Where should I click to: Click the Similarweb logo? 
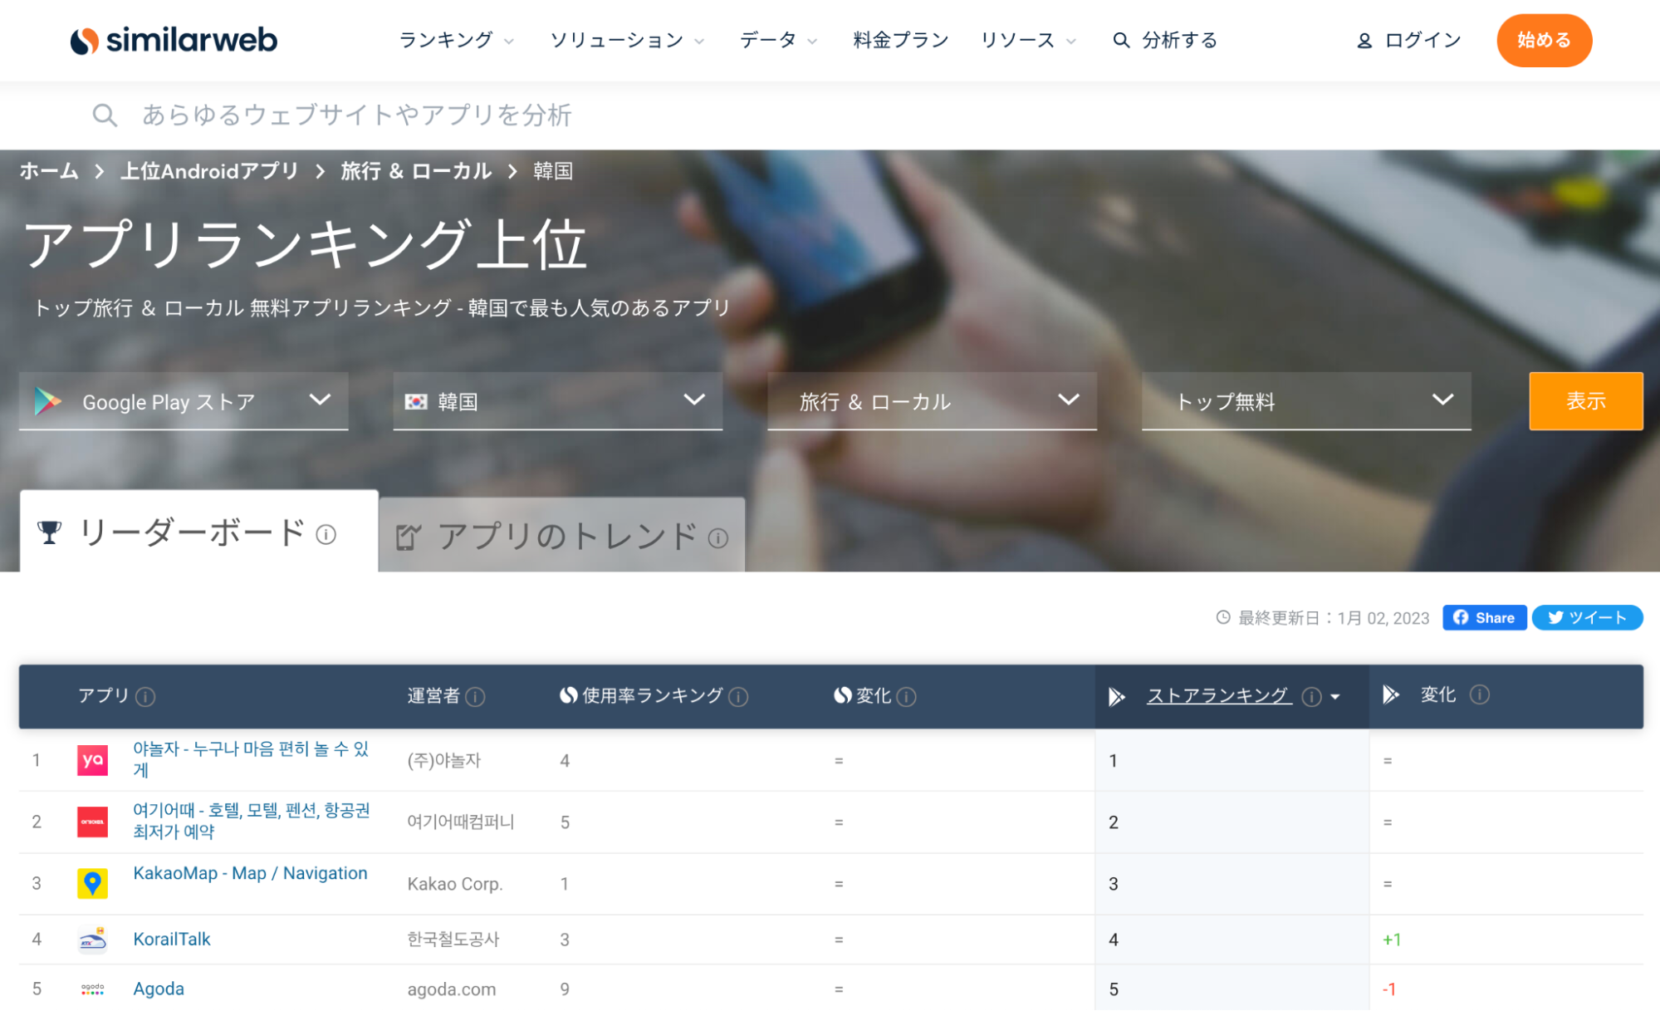point(174,40)
